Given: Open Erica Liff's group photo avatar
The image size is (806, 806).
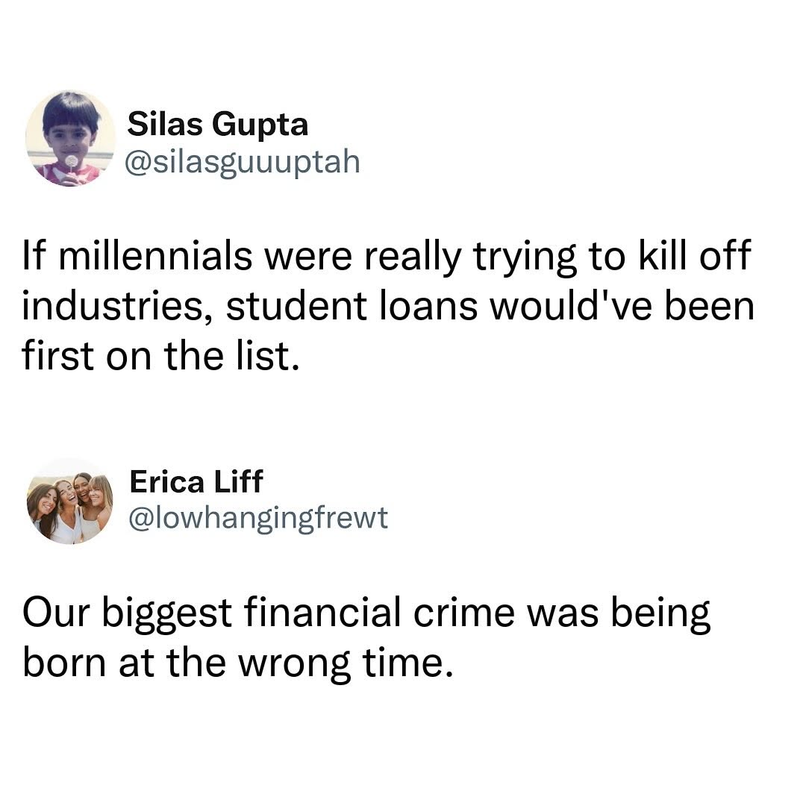Looking at the screenshot, I should [70, 502].
